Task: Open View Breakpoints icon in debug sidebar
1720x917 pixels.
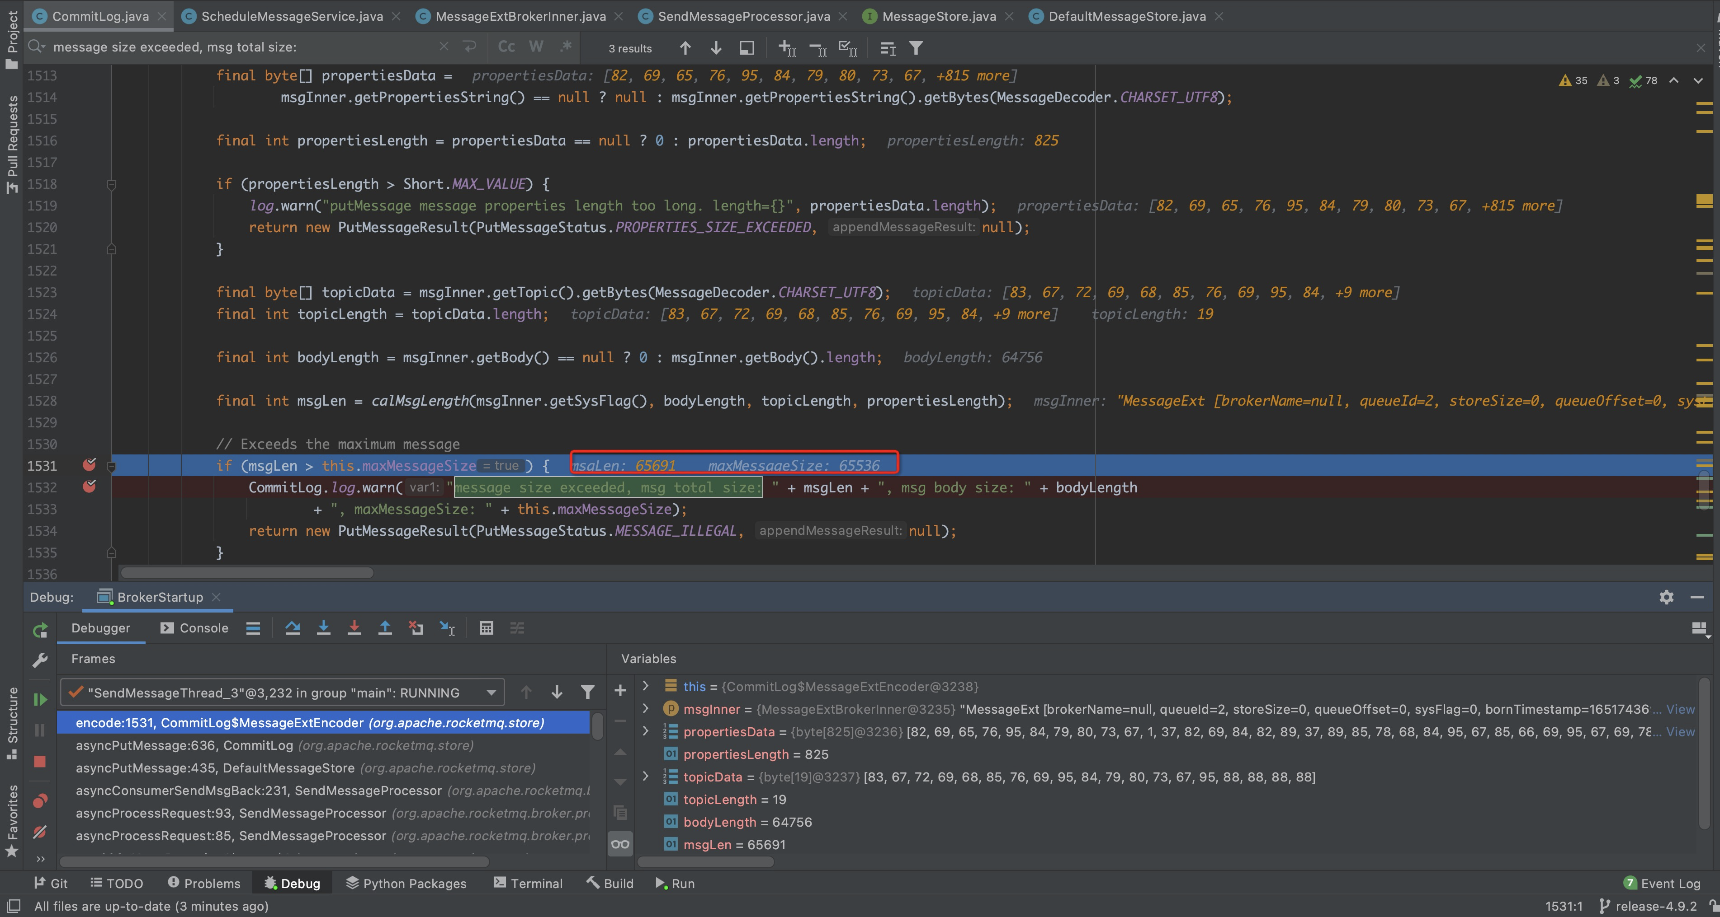Action: tap(40, 800)
